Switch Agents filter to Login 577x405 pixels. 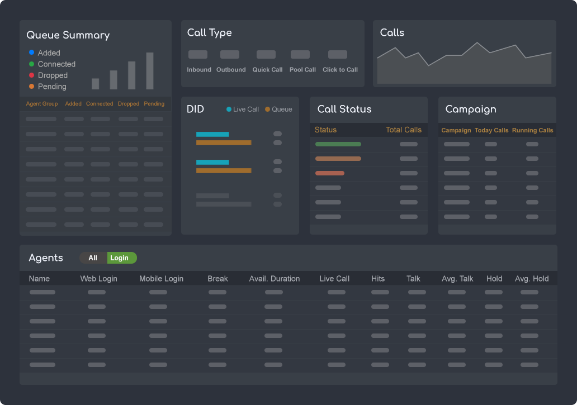(120, 258)
